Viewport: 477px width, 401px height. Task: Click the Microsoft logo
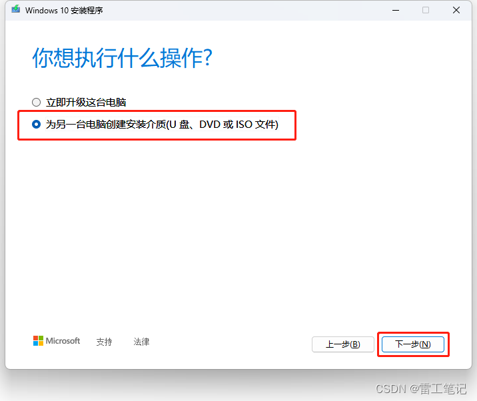(57, 341)
